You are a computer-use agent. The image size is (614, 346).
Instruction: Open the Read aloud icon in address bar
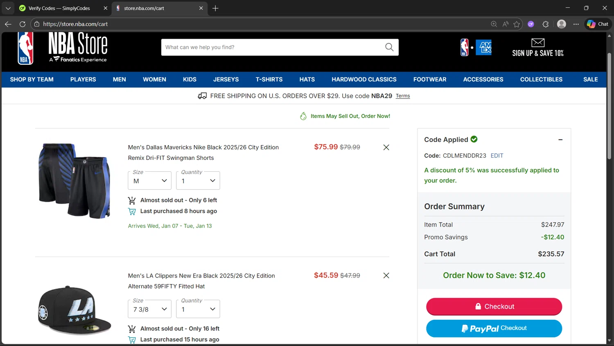point(506,24)
